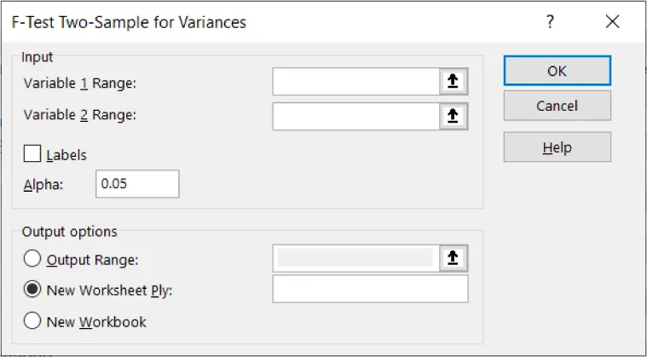The image size is (647, 357).
Task: Click the F-Test Two-Sample for Variances title bar
Action: coord(256,23)
